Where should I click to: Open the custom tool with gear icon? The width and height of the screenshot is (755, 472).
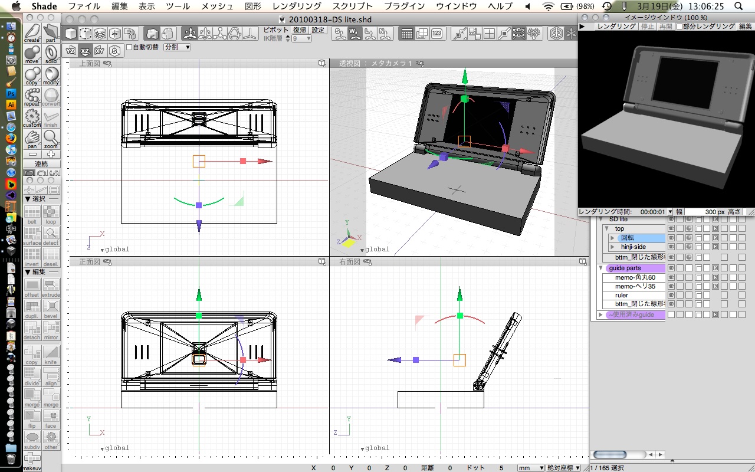[32, 118]
